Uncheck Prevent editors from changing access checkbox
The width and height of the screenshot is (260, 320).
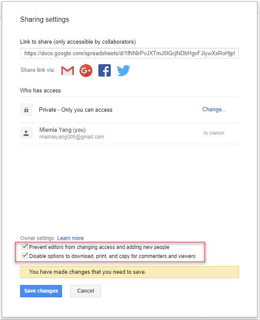25,246
